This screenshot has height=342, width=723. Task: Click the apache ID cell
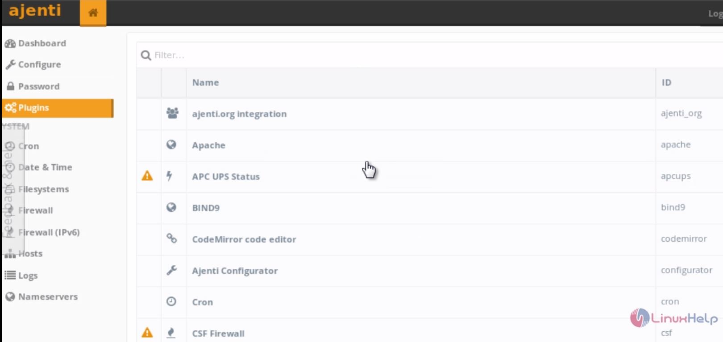click(x=676, y=145)
